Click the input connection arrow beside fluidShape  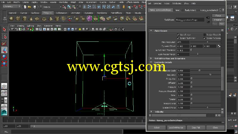(x=208, y=18)
